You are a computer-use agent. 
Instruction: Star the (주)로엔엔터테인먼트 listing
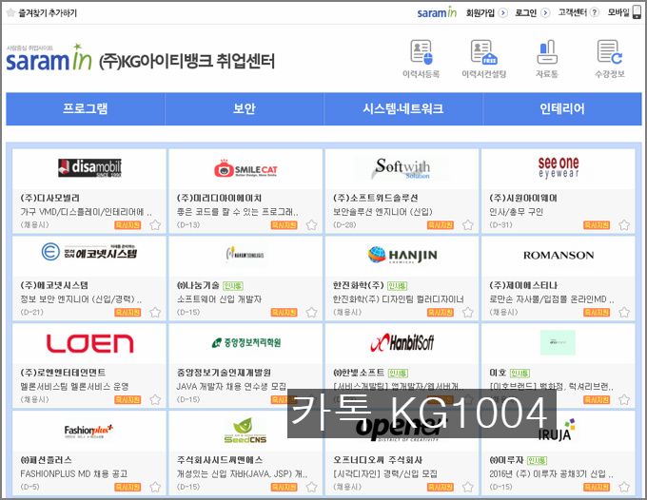(x=155, y=400)
